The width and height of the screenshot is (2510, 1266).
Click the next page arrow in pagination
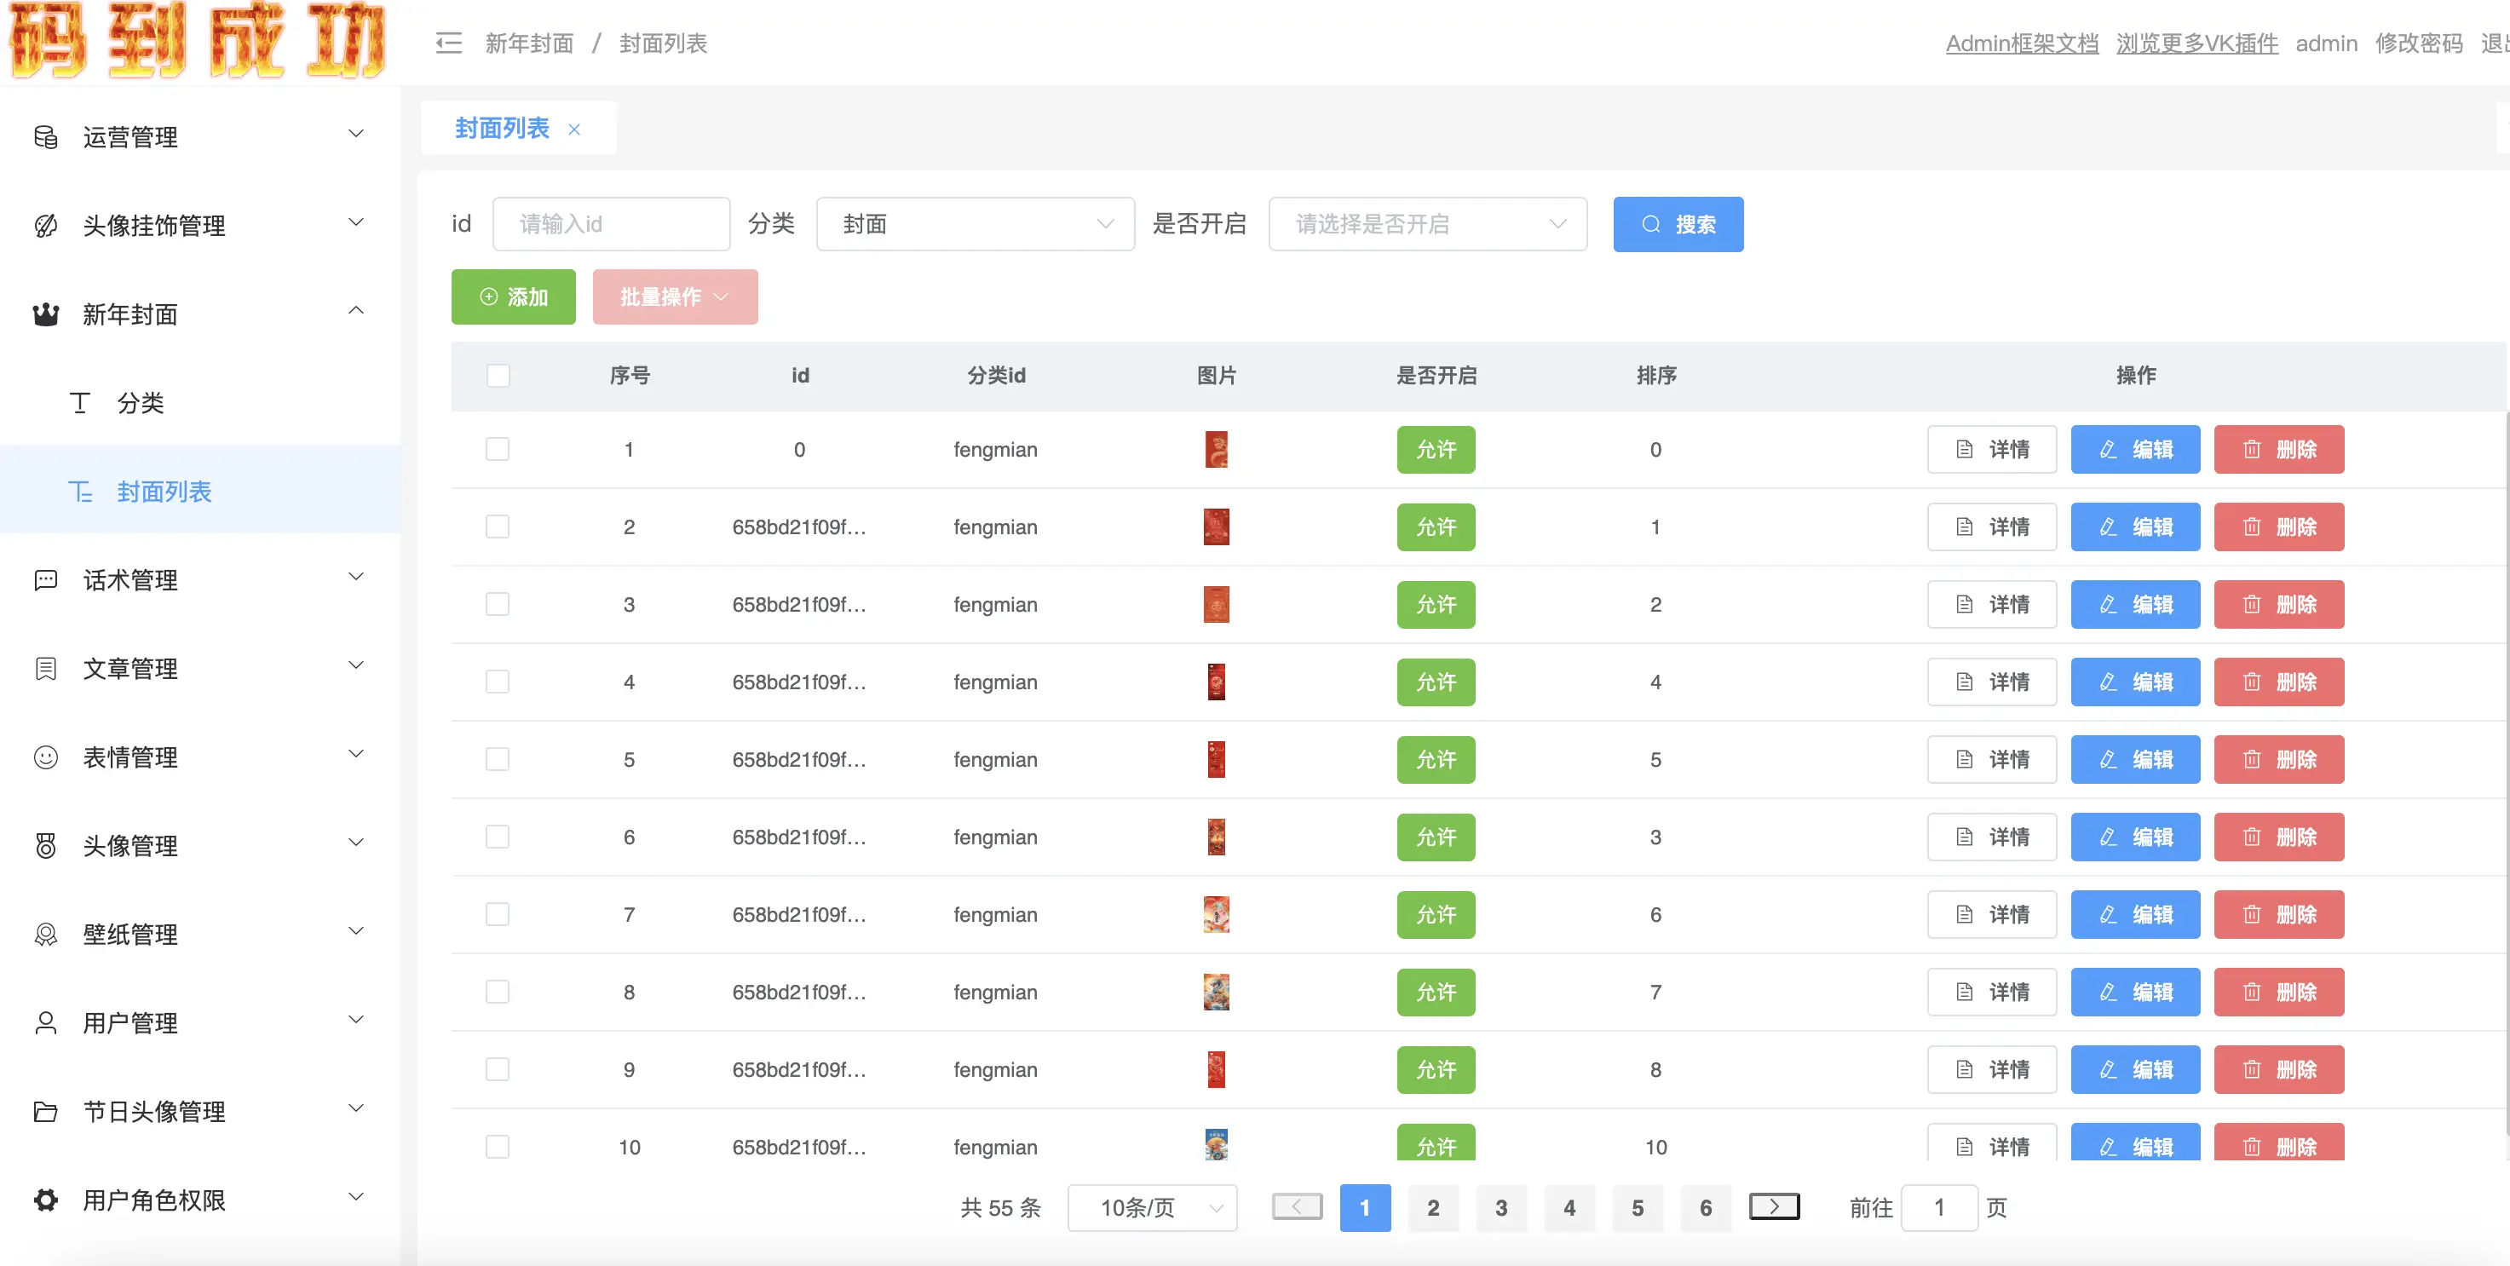point(1773,1206)
